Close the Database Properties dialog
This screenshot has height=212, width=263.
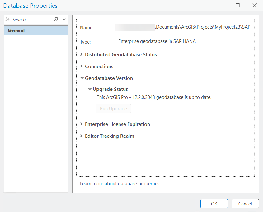click(x=255, y=6)
